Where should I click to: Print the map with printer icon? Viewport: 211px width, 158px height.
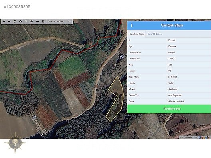(x=43, y=22)
